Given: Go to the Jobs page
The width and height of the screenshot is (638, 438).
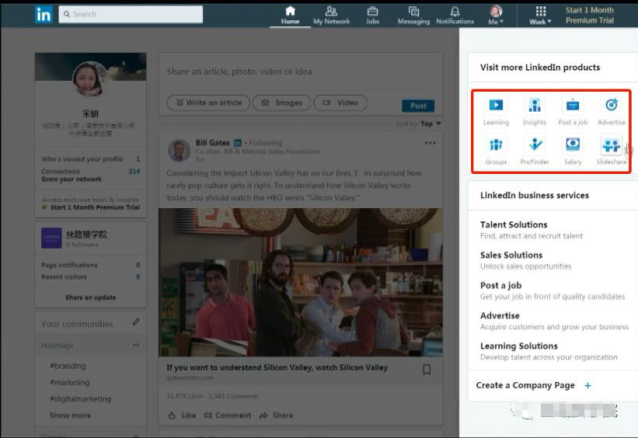Looking at the screenshot, I should [372, 16].
